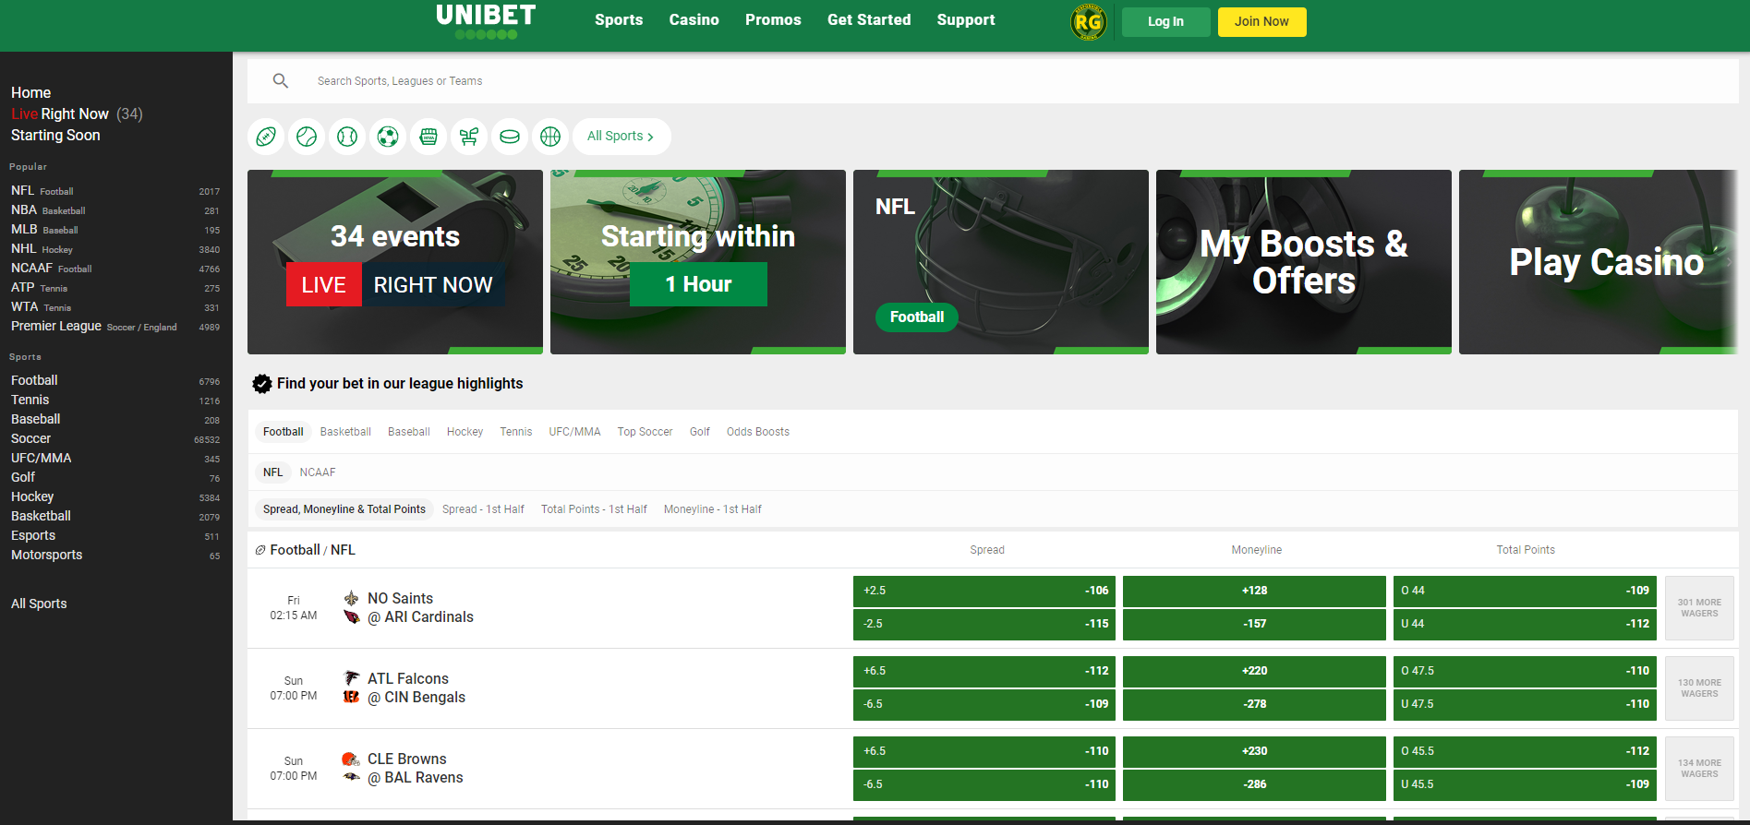Image resolution: width=1750 pixels, height=825 pixels.
Task: Select the golf clubs sport icon
Action: point(469,137)
